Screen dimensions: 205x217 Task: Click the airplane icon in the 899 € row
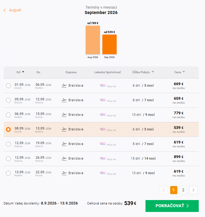point(64,159)
